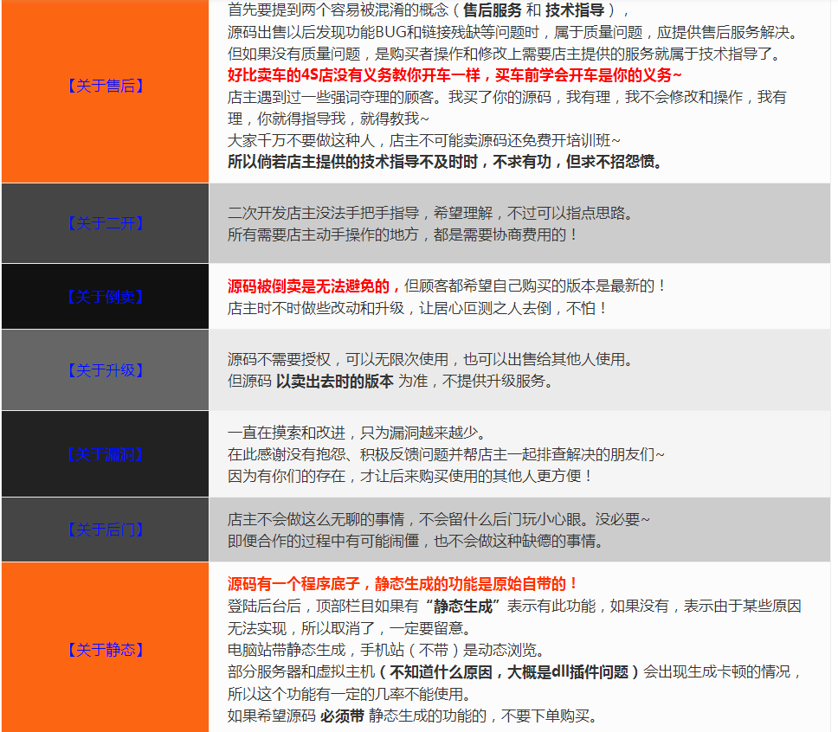Click the line 在此感谢没有抱怨、积极反馈问题
838x732 pixels.
pos(446,455)
